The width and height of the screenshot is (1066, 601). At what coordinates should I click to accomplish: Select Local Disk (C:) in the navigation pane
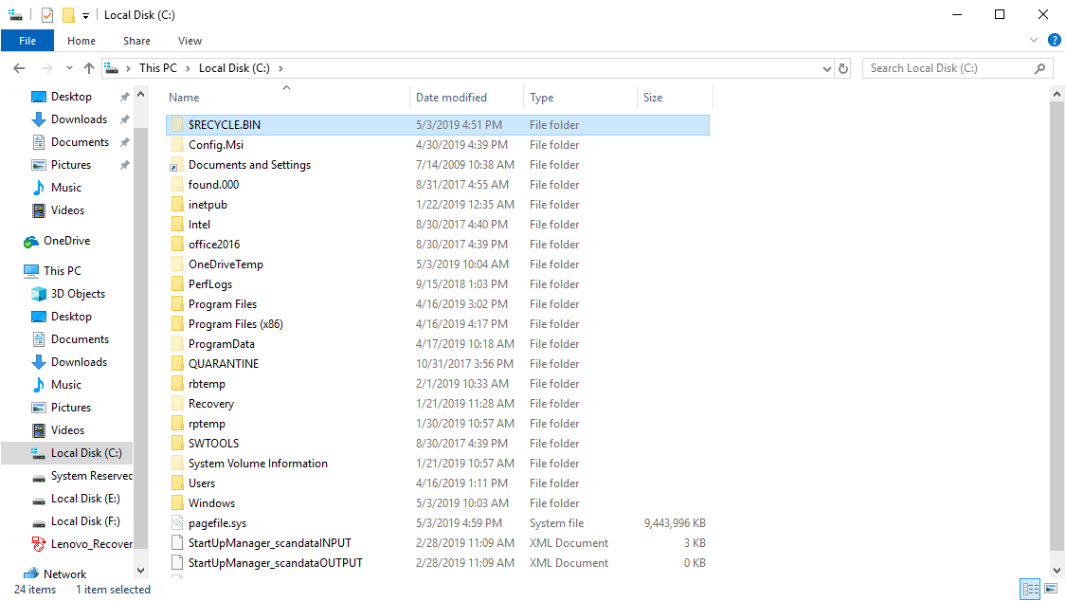pos(85,453)
